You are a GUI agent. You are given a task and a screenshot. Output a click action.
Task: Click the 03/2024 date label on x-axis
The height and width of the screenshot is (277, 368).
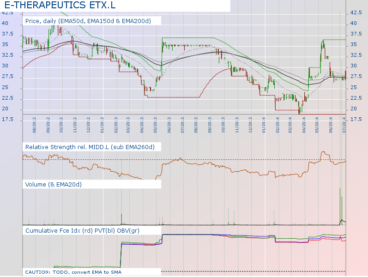coord(290,125)
